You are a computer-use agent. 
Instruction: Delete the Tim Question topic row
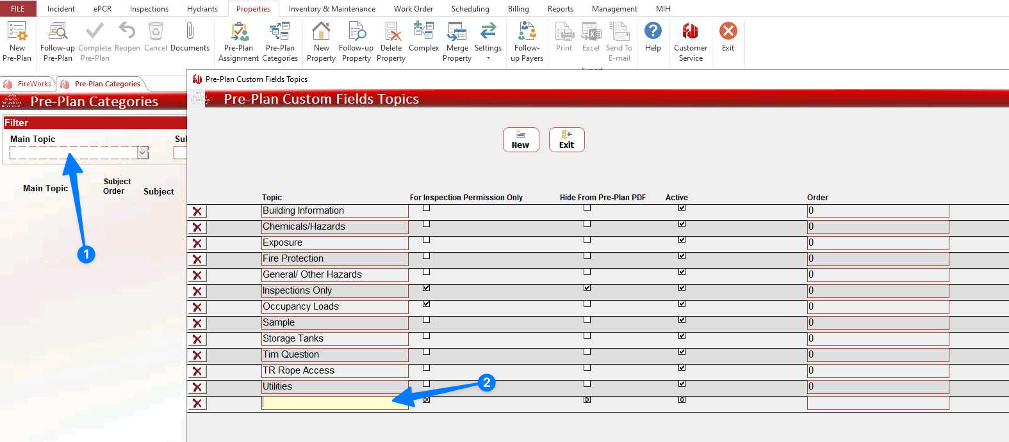[197, 356]
